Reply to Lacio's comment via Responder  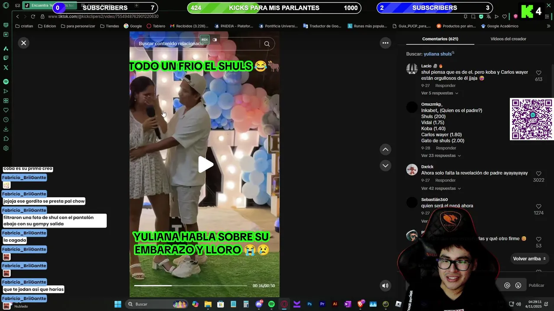[445, 86]
